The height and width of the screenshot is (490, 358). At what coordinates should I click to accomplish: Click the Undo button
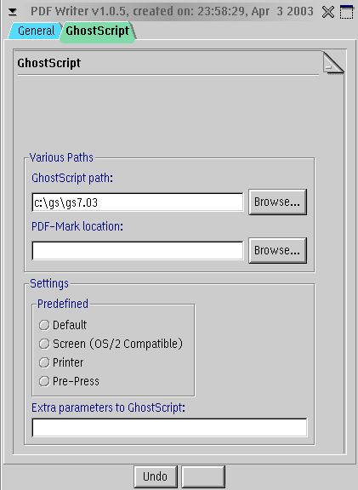(156, 476)
